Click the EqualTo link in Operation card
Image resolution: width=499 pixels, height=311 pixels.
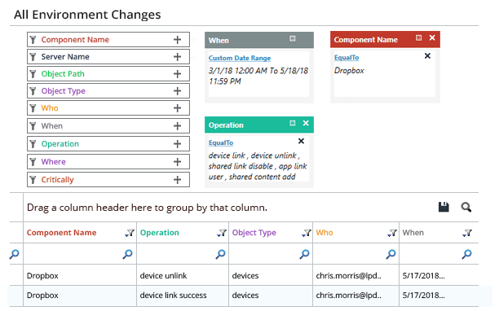[x=221, y=143]
